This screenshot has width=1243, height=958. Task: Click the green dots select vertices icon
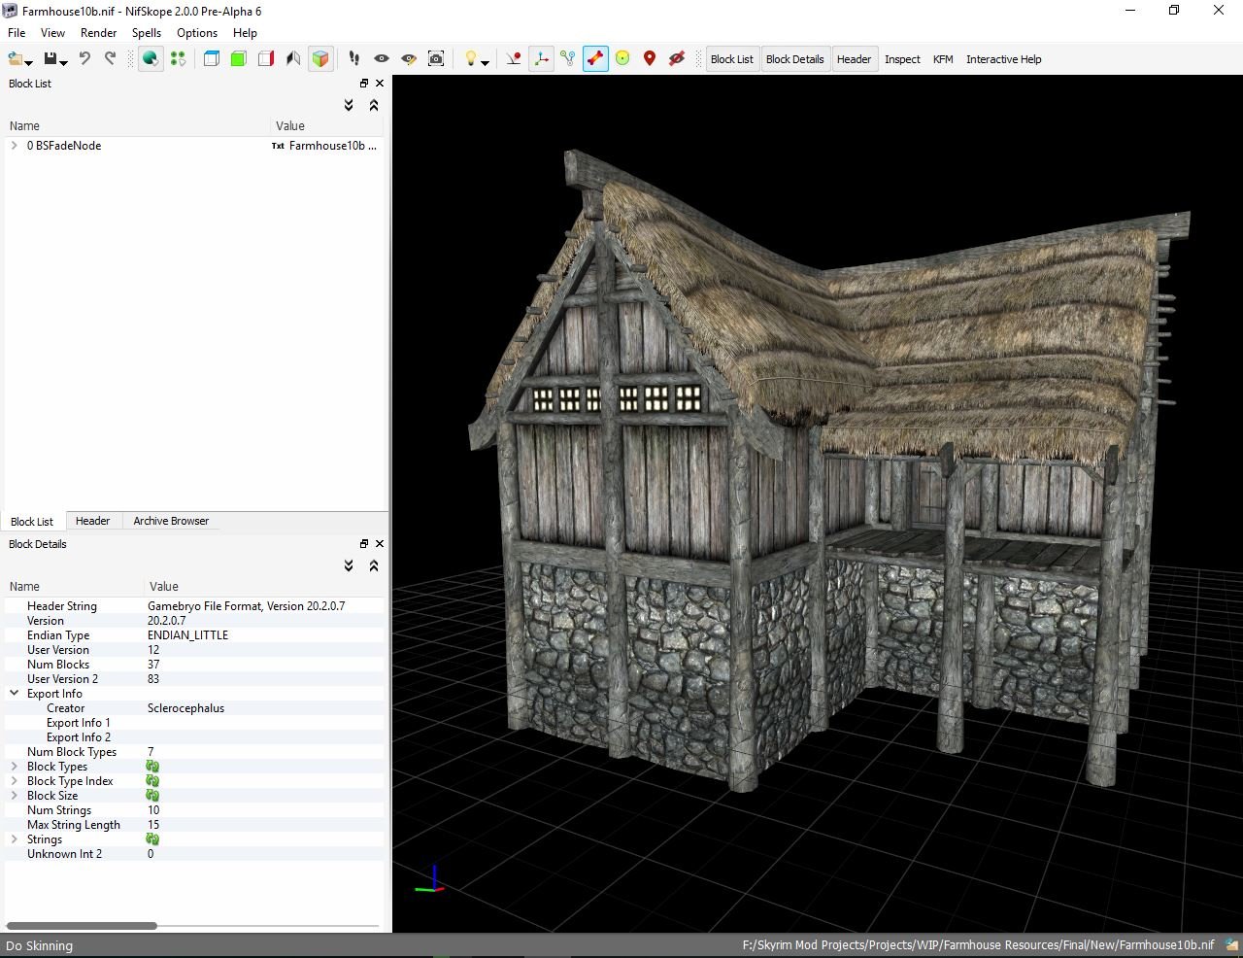[x=178, y=59]
